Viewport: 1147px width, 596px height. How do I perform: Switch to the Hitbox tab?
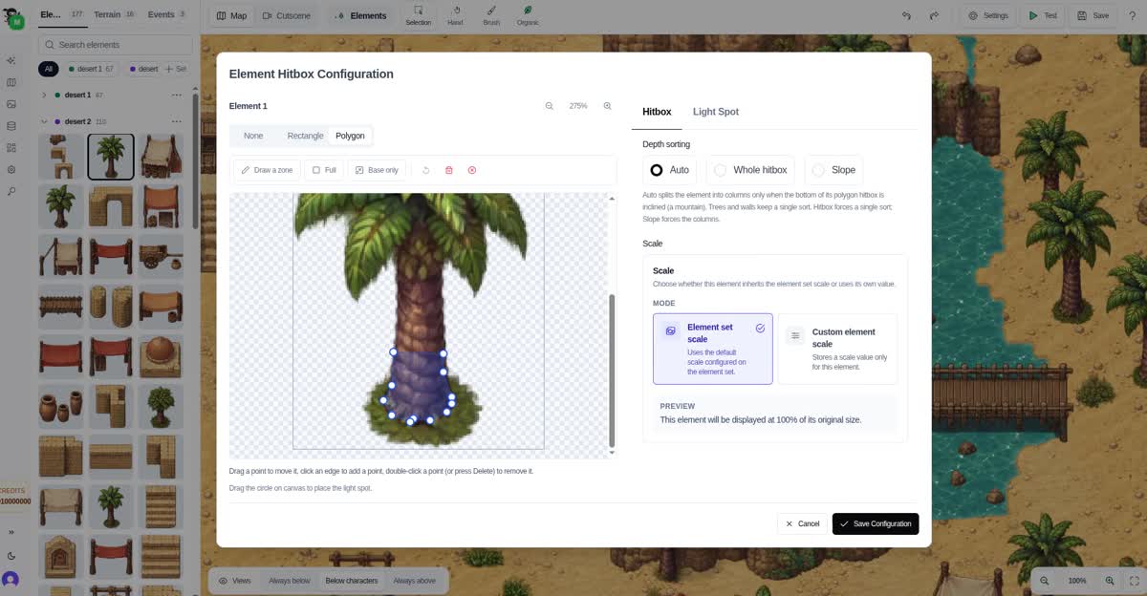(657, 112)
